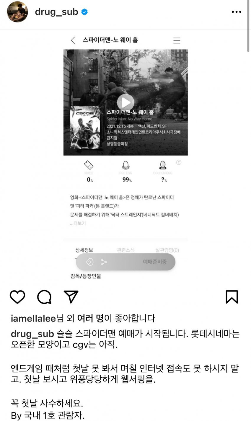Viewport: 251px width, 421px height.
Task: Share post via paper plane icon
Action: tap(71, 297)
